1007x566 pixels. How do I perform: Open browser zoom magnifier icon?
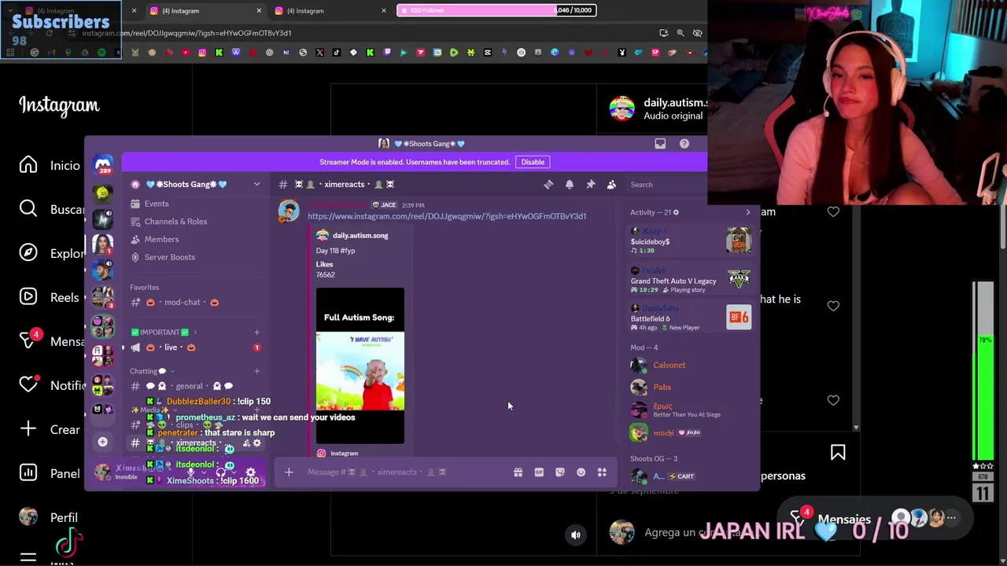[x=681, y=33]
